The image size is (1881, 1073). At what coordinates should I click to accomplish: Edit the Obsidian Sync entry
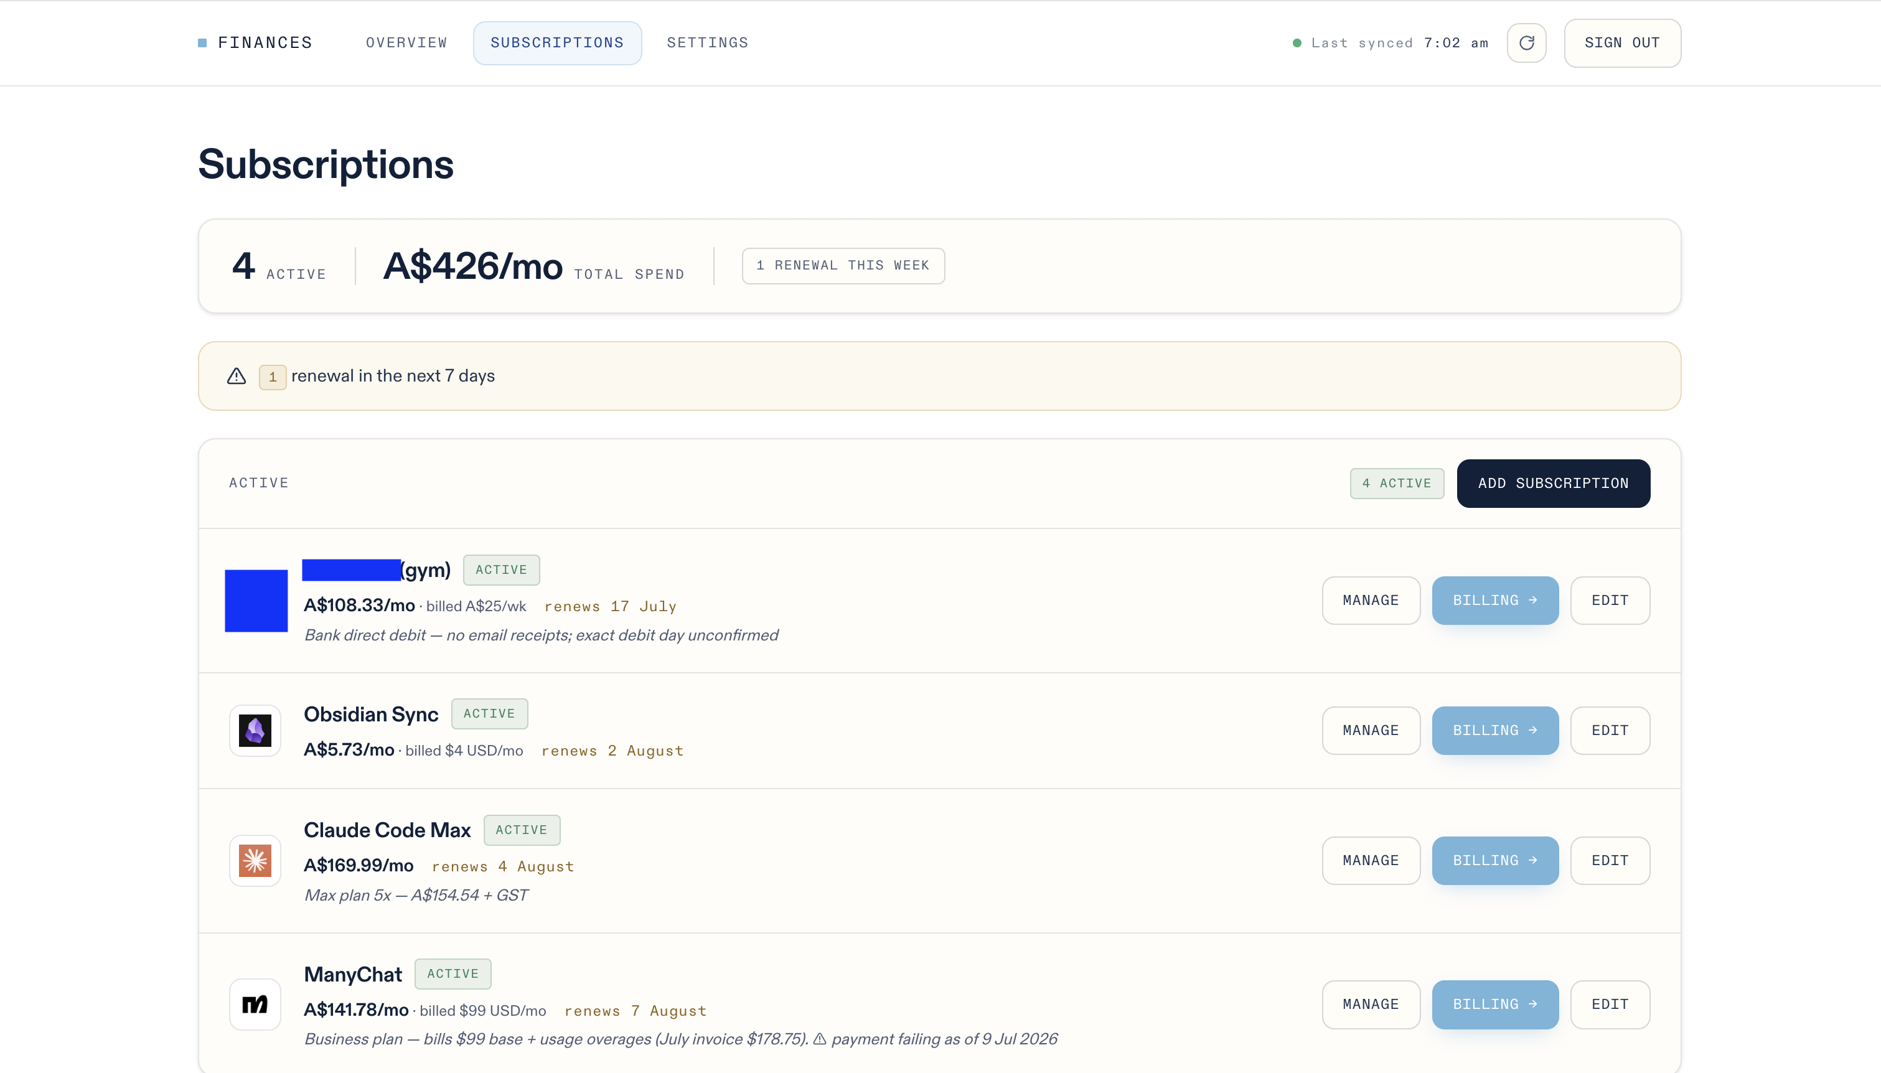pyautogui.click(x=1610, y=730)
